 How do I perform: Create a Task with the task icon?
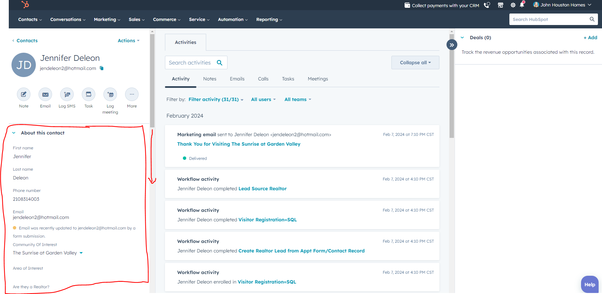pyautogui.click(x=89, y=94)
